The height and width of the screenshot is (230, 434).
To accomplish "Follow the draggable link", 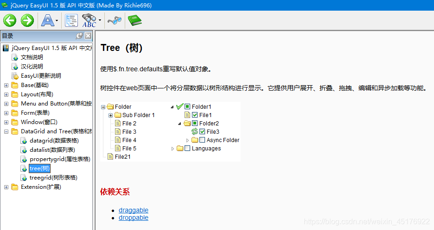I will (x=134, y=210).
